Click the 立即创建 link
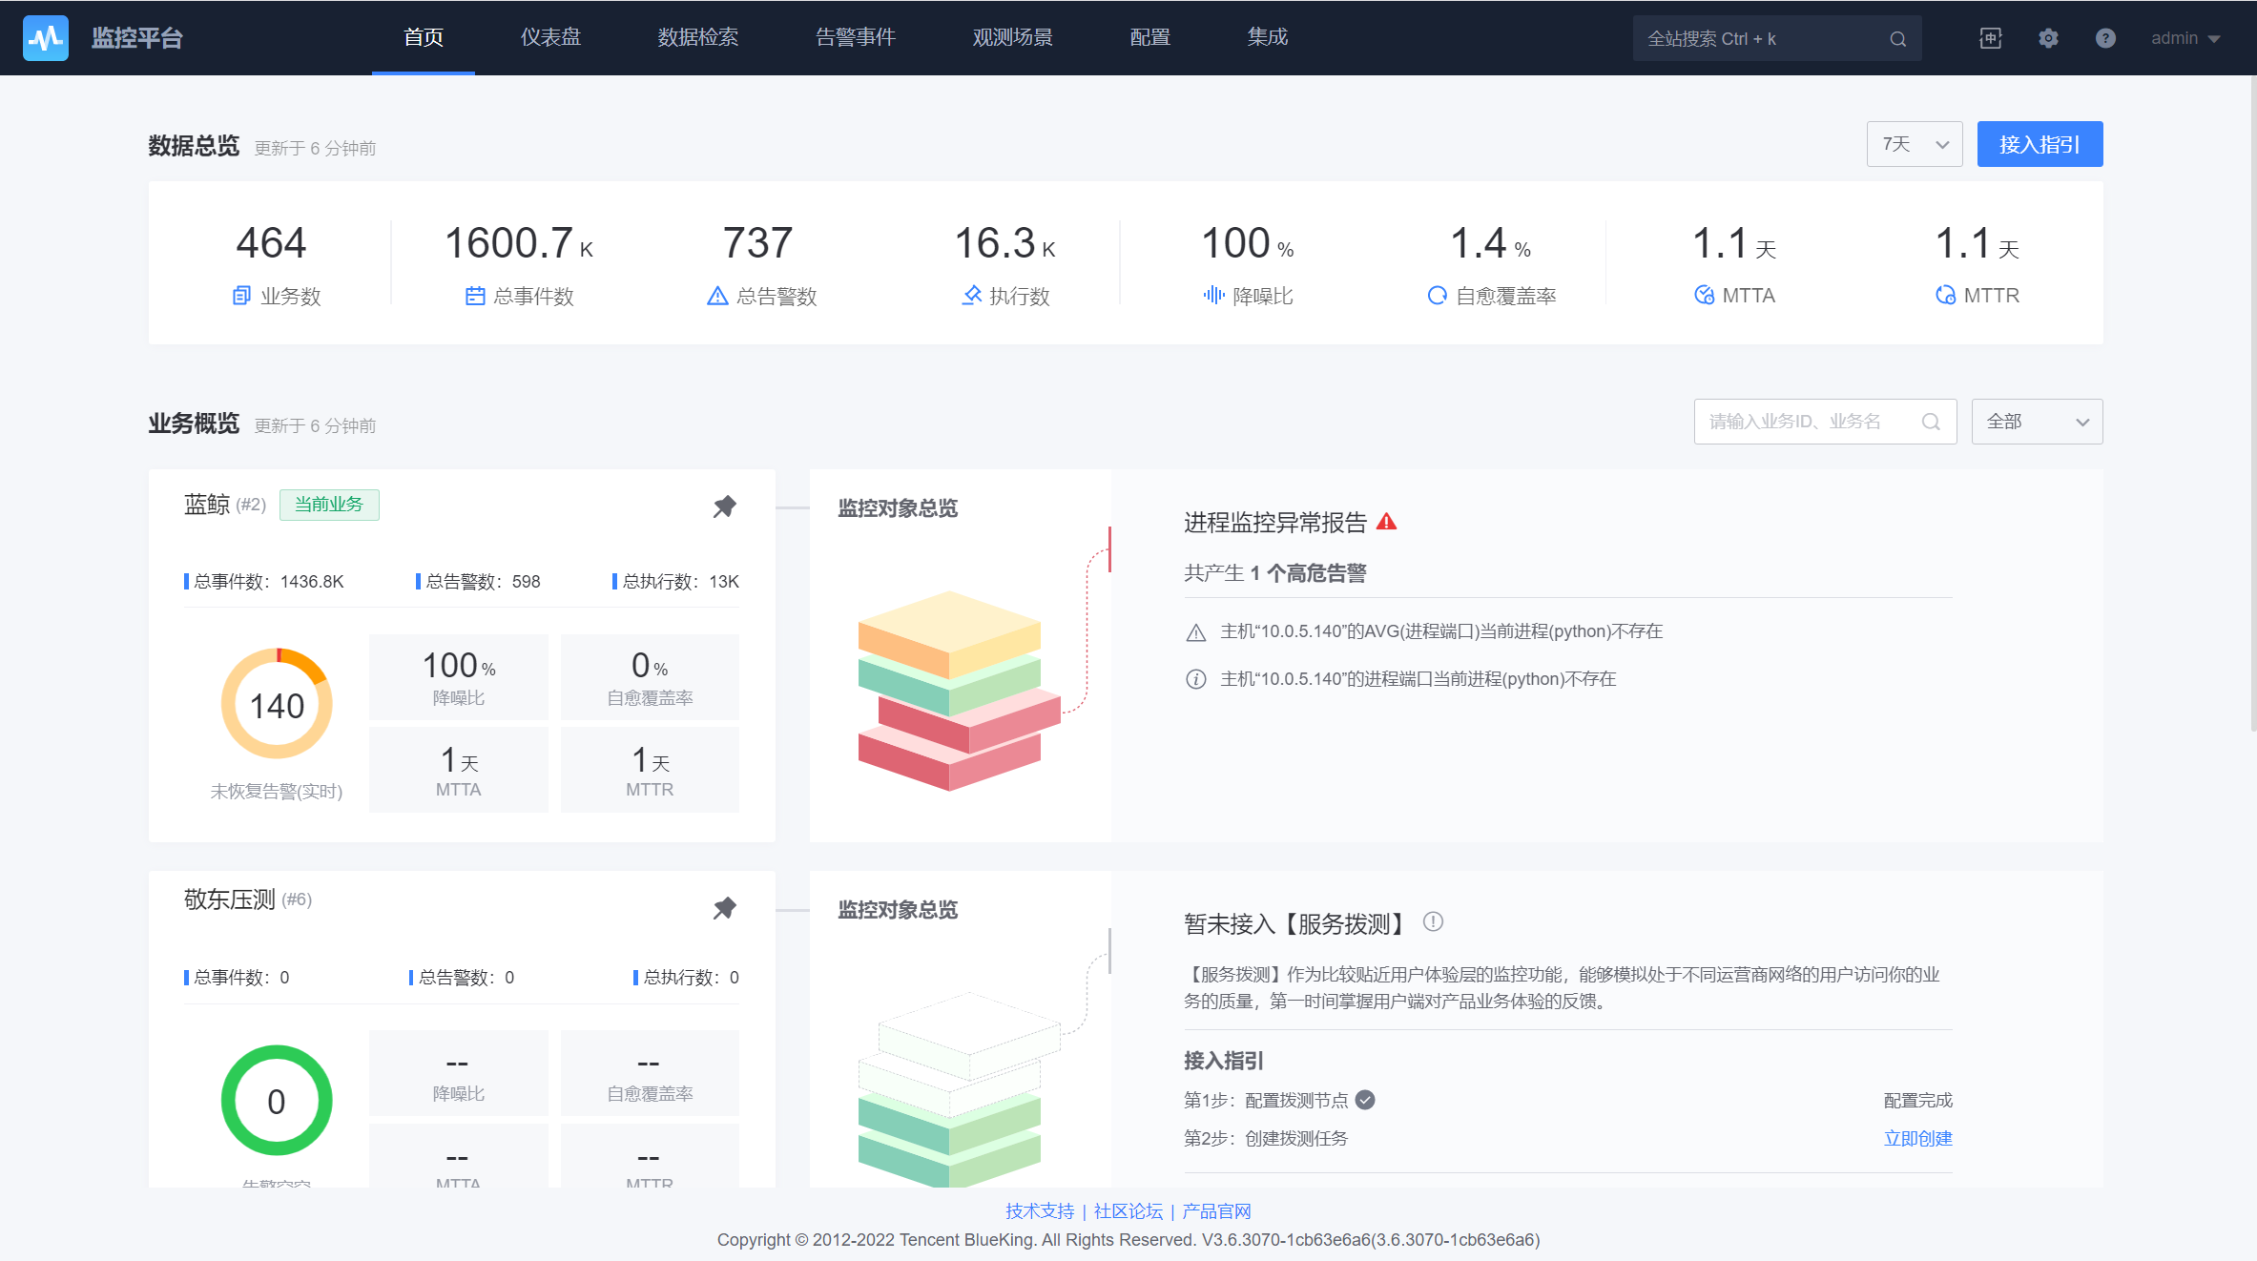2257x1261 pixels. [1917, 1138]
